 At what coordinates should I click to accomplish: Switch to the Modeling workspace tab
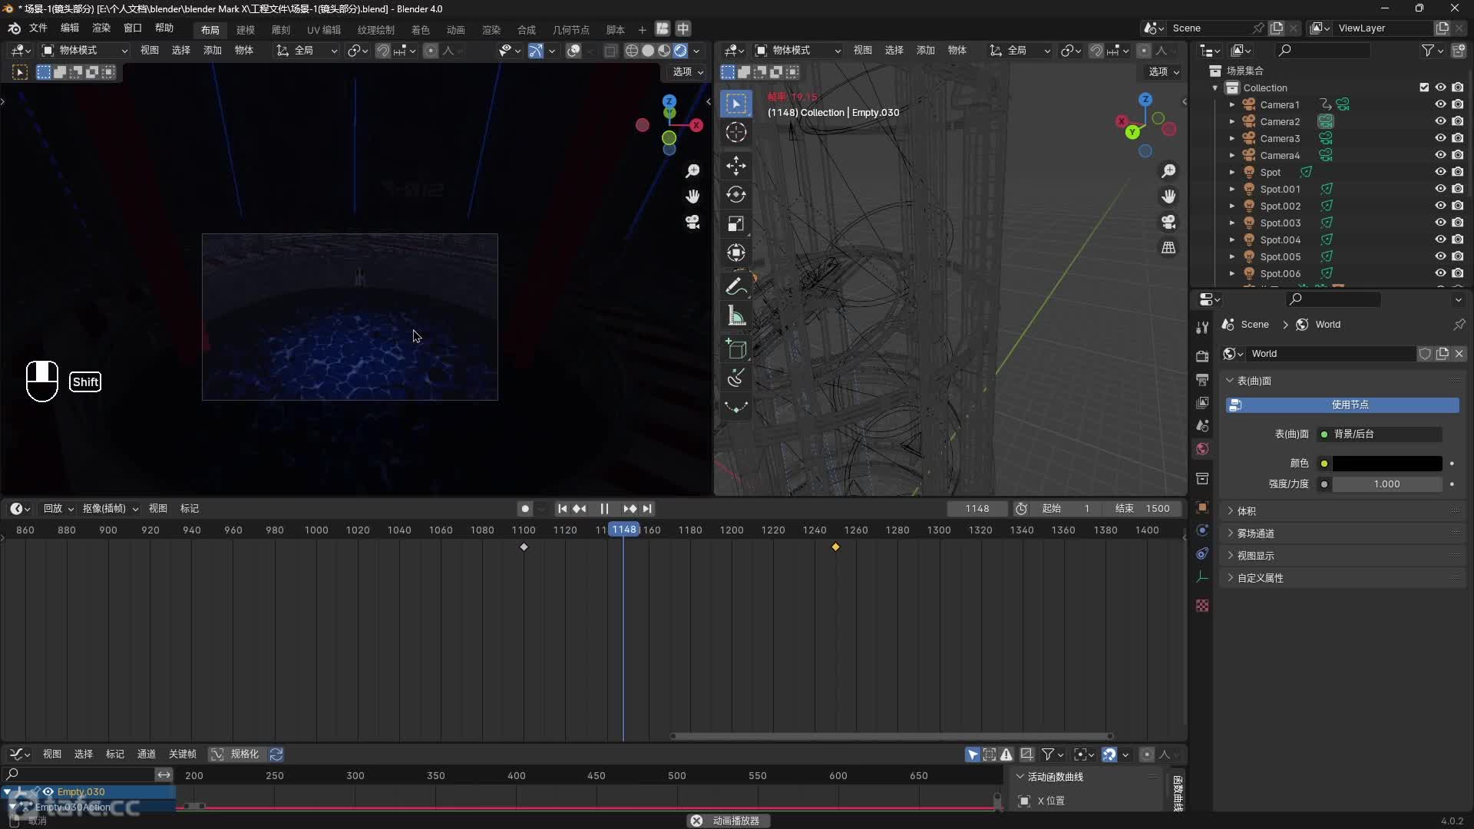coord(246,30)
